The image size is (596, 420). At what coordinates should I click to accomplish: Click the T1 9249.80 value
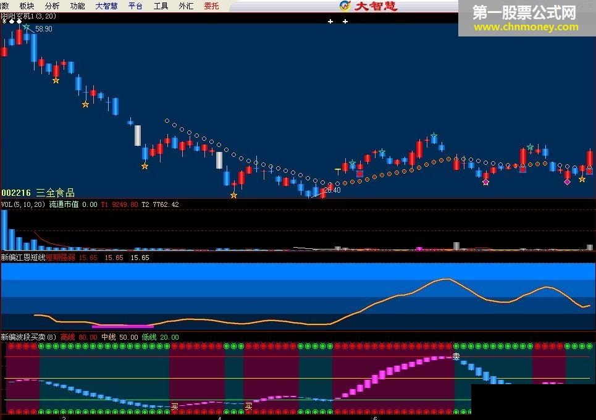(x=119, y=204)
